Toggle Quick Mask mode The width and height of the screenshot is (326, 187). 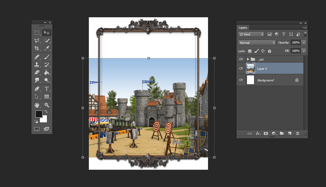(x=37, y=129)
